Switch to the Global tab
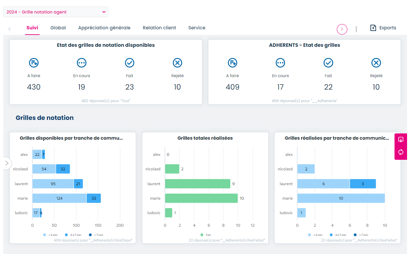Screen dimensions: 412x254 (x=58, y=28)
